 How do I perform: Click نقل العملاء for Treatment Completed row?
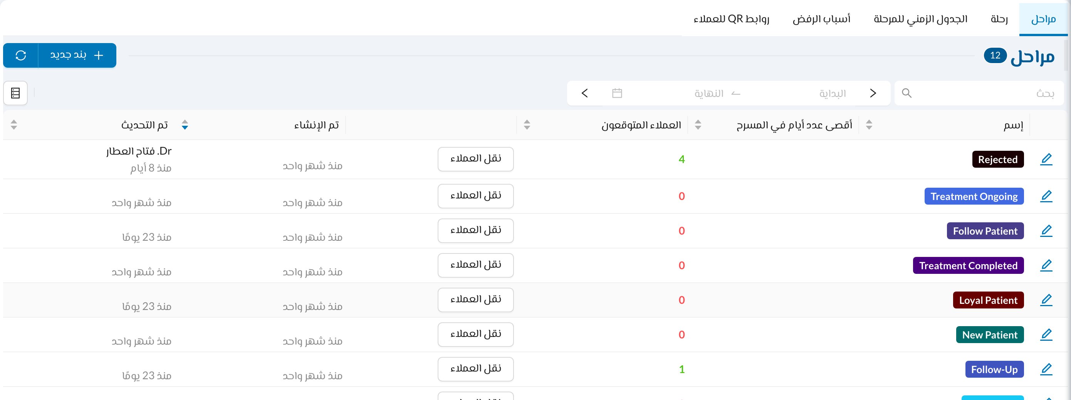(x=476, y=265)
